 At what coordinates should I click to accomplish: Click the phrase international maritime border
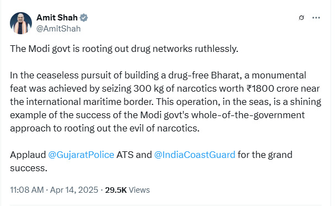point(90,102)
